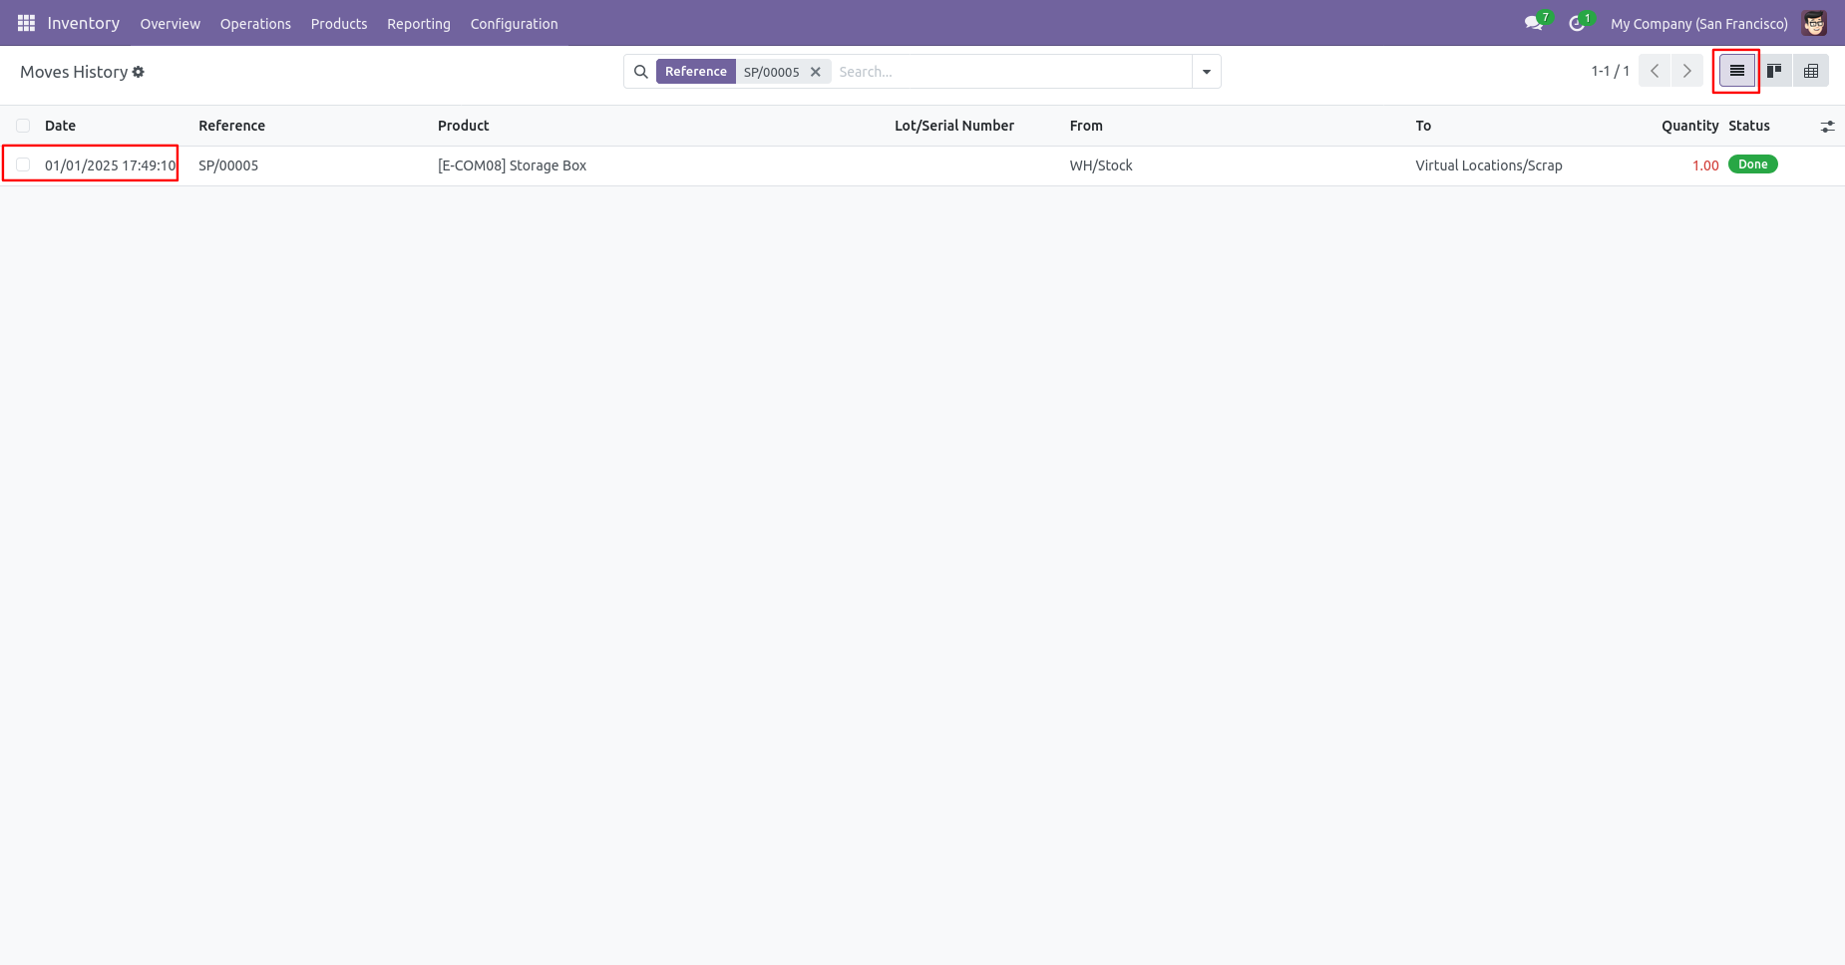Open the user avatar menu
The image size is (1845, 965).
click(1814, 23)
